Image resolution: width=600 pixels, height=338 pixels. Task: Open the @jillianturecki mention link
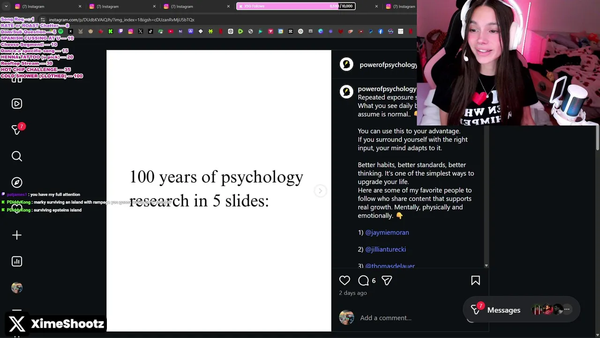click(386, 249)
